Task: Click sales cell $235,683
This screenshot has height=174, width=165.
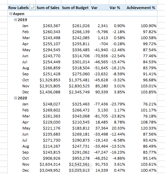Action: (52, 134)
